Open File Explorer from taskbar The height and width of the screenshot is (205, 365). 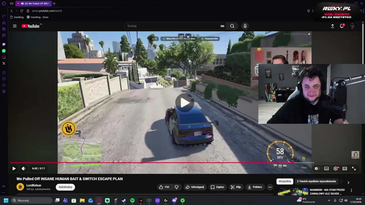(82, 200)
